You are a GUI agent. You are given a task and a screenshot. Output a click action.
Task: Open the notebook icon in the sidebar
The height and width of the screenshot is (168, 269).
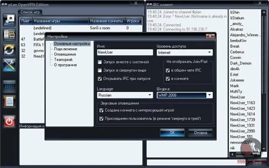coord(9,101)
